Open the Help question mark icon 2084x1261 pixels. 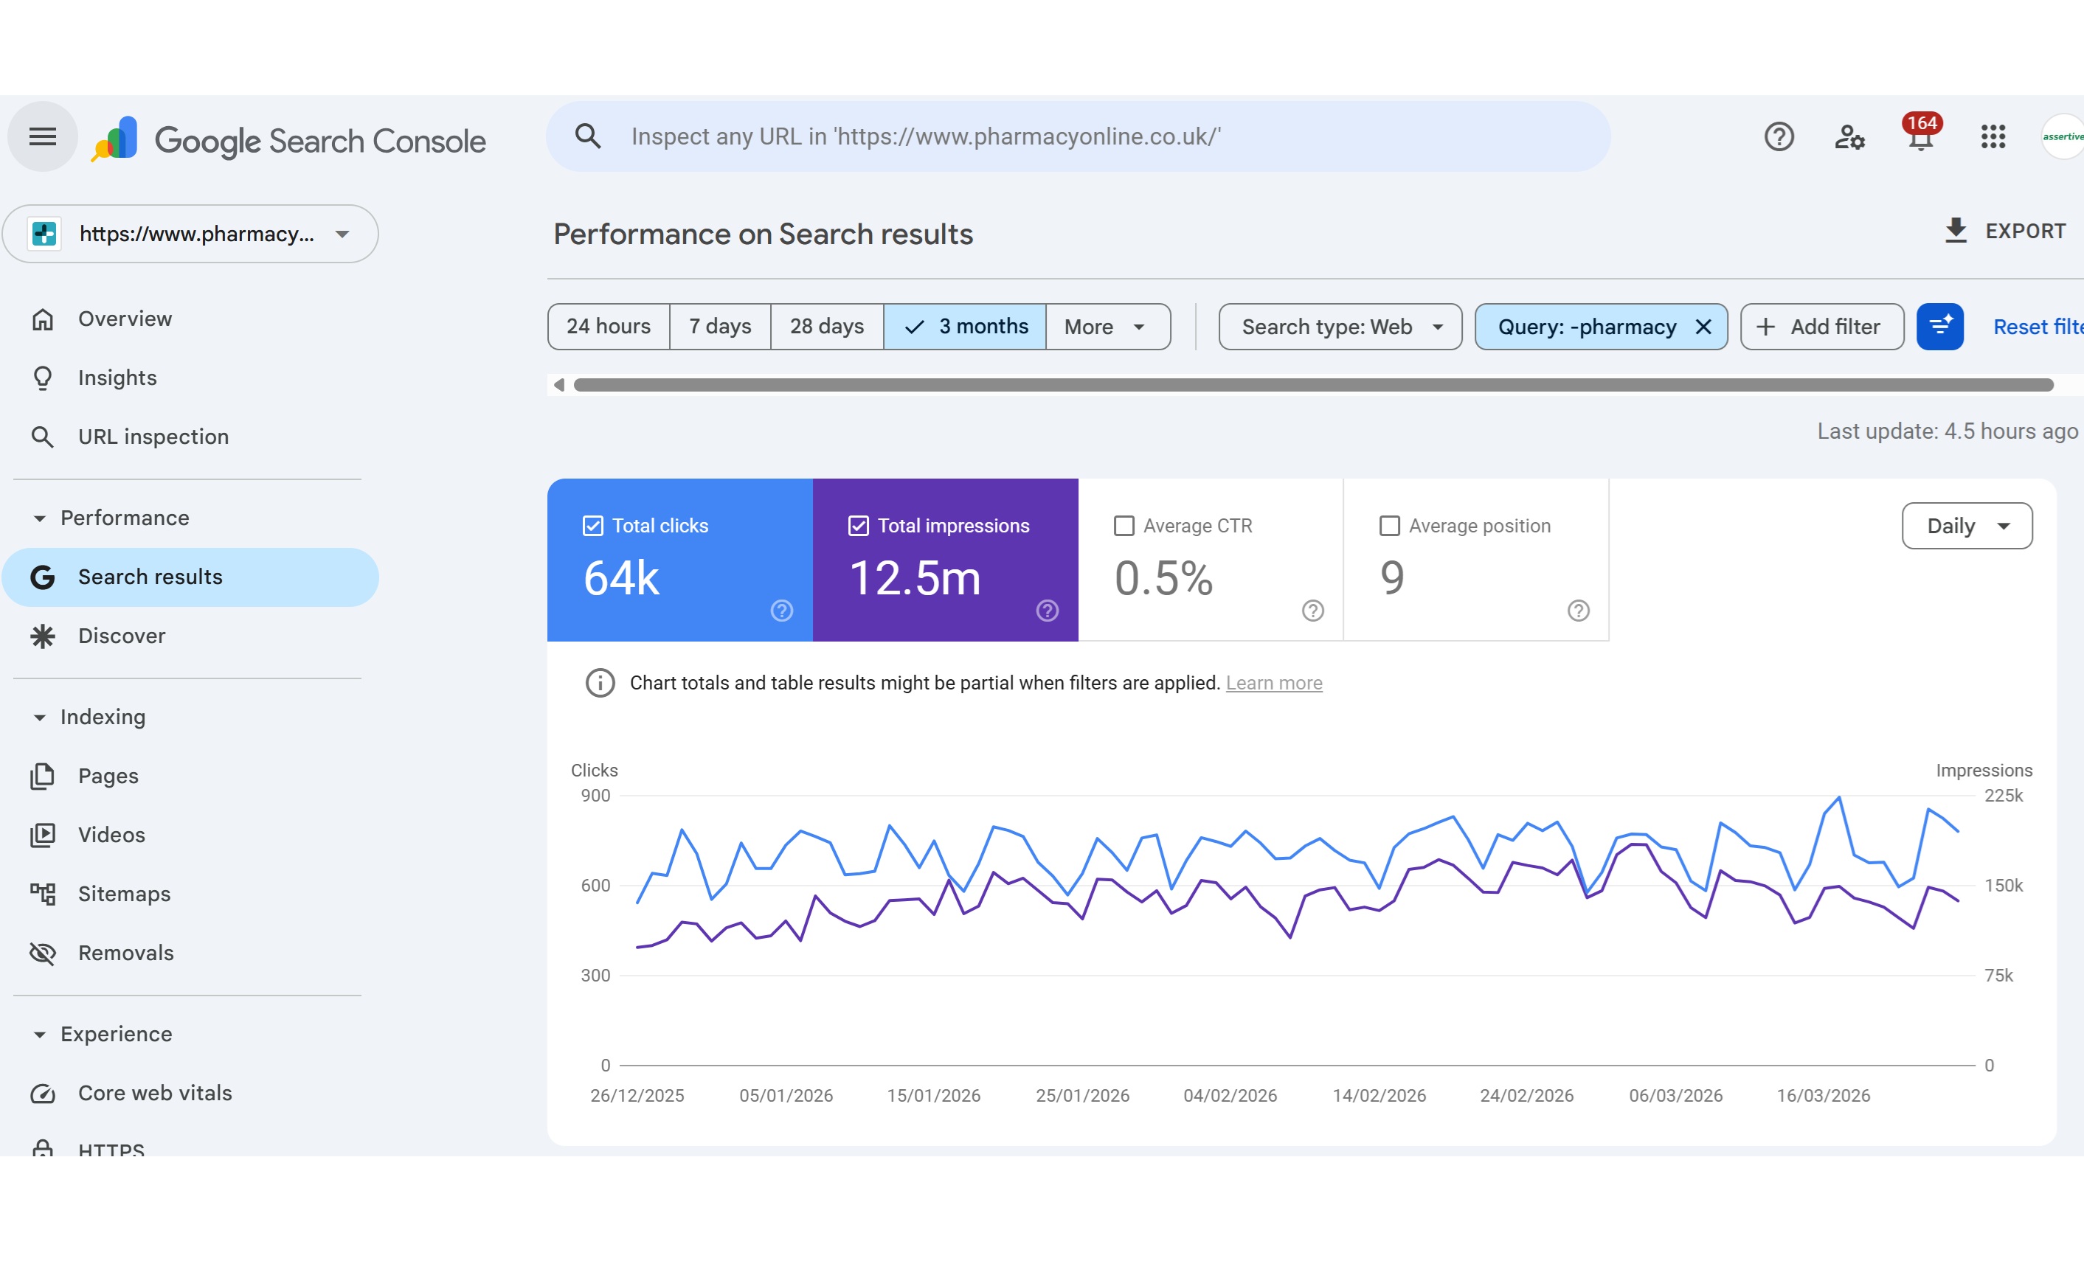[1779, 136]
